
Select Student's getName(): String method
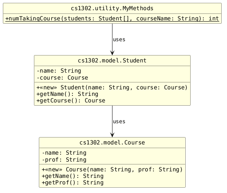67,94
